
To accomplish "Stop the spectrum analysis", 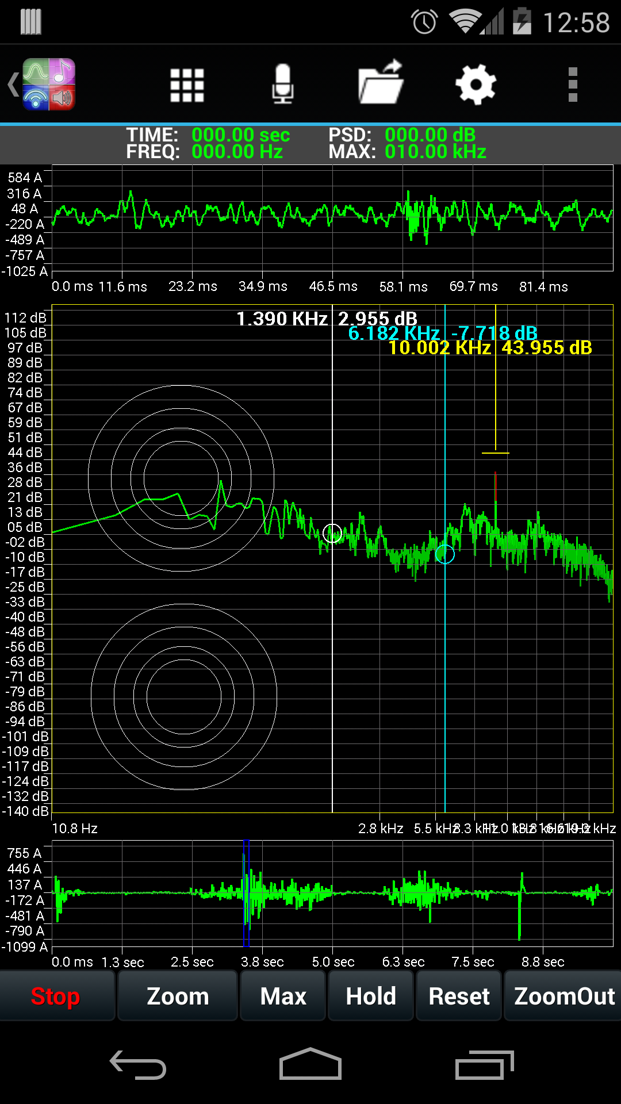I will pos(56,996).
